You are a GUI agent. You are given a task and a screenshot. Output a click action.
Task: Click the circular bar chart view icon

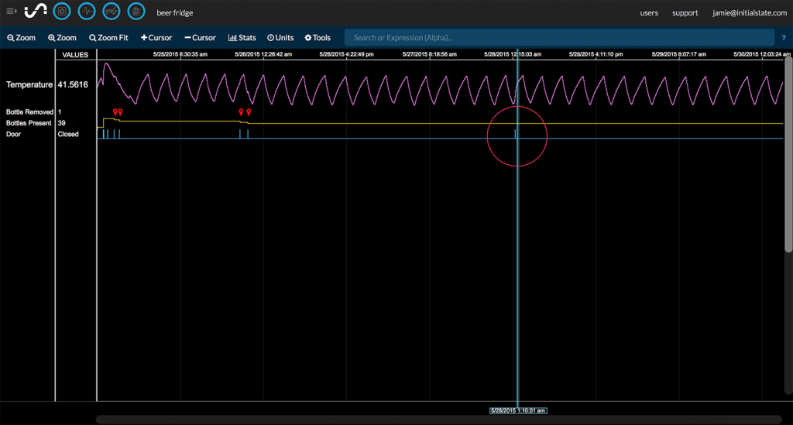(x=136, y=12)
